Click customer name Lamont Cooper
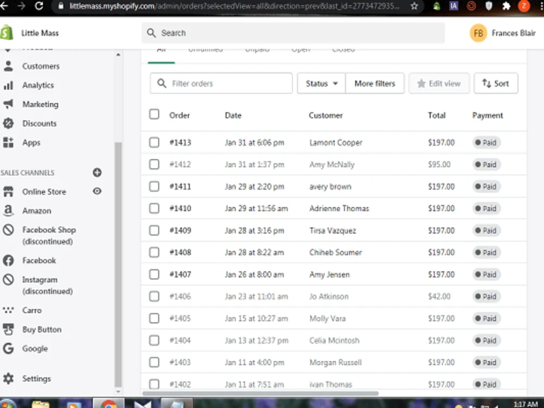The height and width of the screenshot is (408, 544). [336, 142]
